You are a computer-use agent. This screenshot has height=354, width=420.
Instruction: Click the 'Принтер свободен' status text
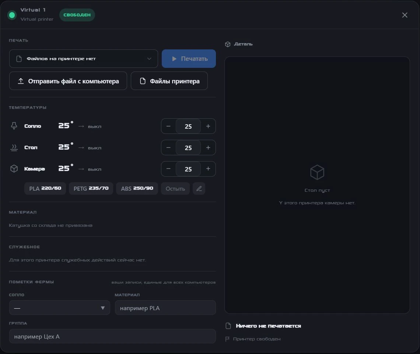click(x=257, y=339)
